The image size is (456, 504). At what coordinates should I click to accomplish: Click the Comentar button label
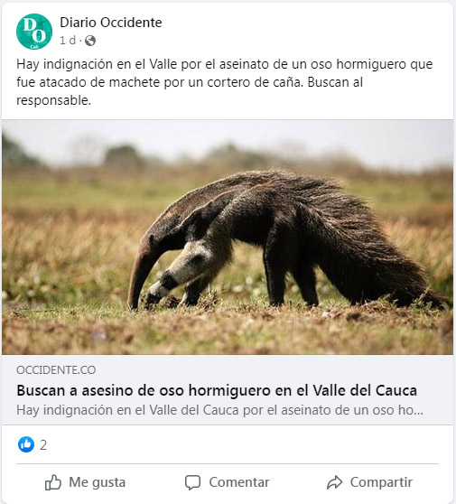pos(239,482)
